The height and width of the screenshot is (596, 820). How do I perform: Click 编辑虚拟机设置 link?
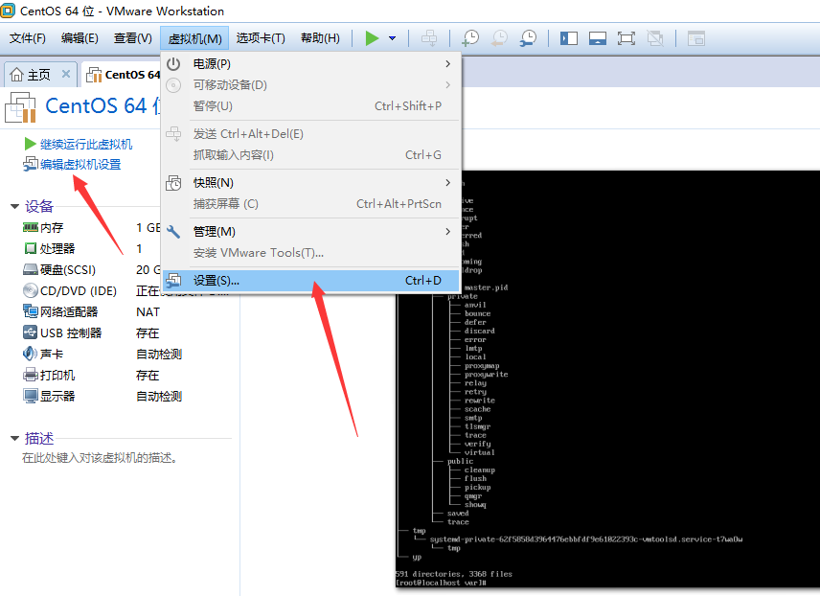point(80,164)
